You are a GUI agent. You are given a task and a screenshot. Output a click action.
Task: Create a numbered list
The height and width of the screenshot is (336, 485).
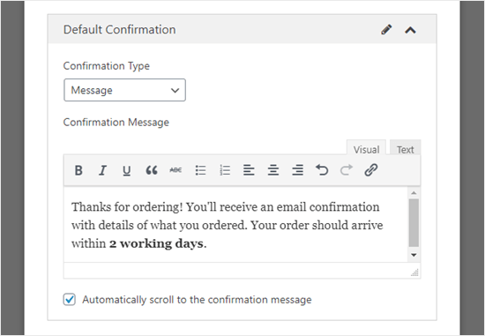[x=225, y=170]
